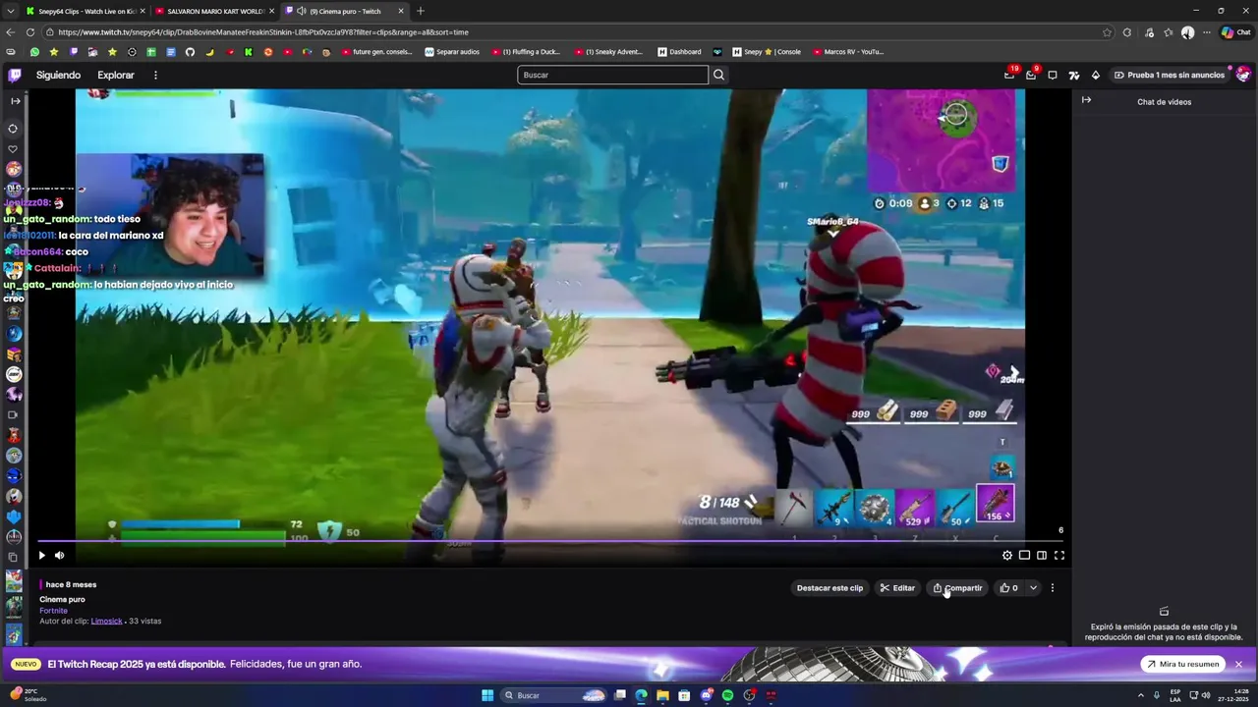Open a new browser tab
The width and height of the screenshot is (1258, 707).
(421, 11)
